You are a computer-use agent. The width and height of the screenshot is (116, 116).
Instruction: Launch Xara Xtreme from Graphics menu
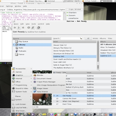pos(49,92)
